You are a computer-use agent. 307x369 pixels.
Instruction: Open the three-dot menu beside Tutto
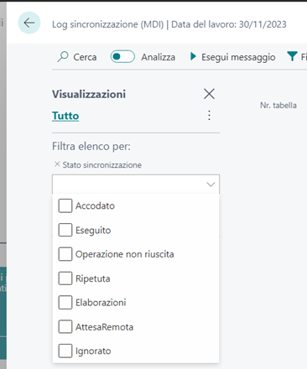(209, 115)
